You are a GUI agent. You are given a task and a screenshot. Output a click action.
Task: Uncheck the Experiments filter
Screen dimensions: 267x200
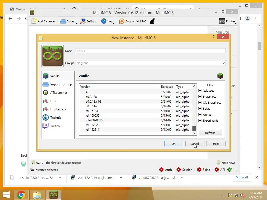pyautogui.click(x=200, y=120)
